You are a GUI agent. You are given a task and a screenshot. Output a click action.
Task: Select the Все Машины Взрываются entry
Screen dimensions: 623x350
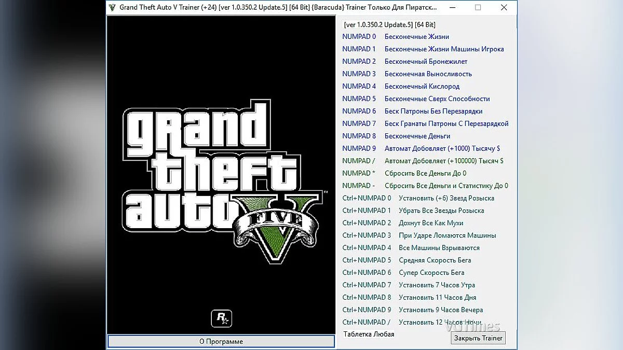click(x=438, y=247)
